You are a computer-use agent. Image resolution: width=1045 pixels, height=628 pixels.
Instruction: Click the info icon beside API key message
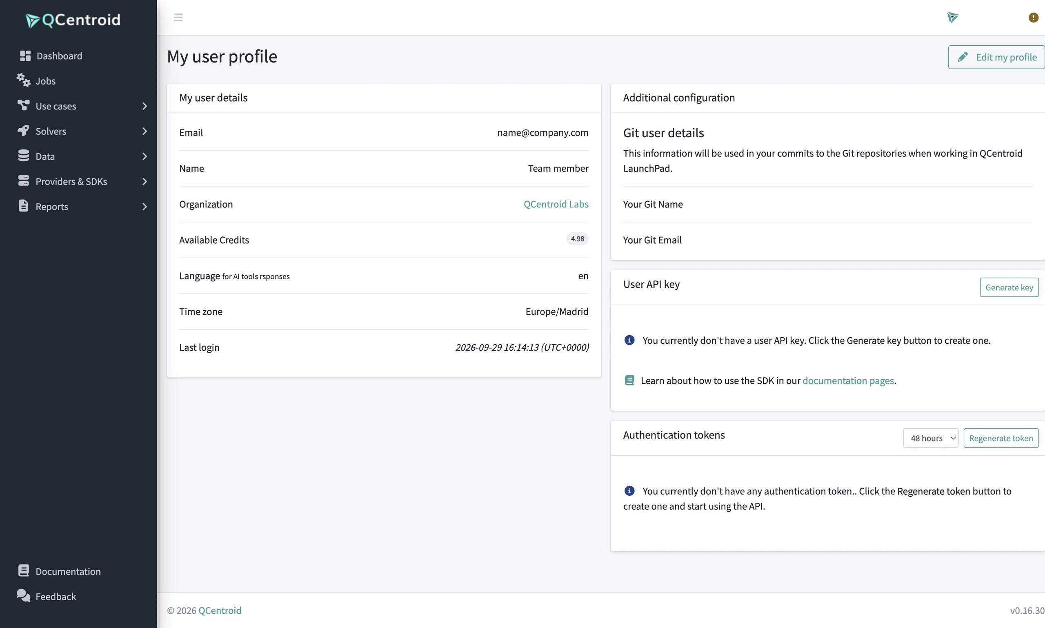629,340
